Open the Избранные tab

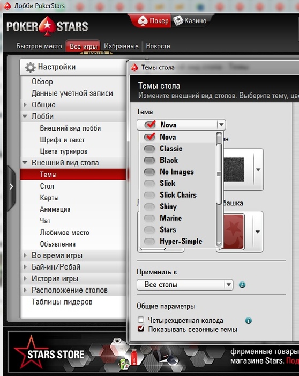click(x=121, y=46)
